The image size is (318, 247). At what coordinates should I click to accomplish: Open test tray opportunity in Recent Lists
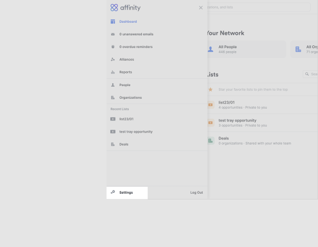click(136, 132)
